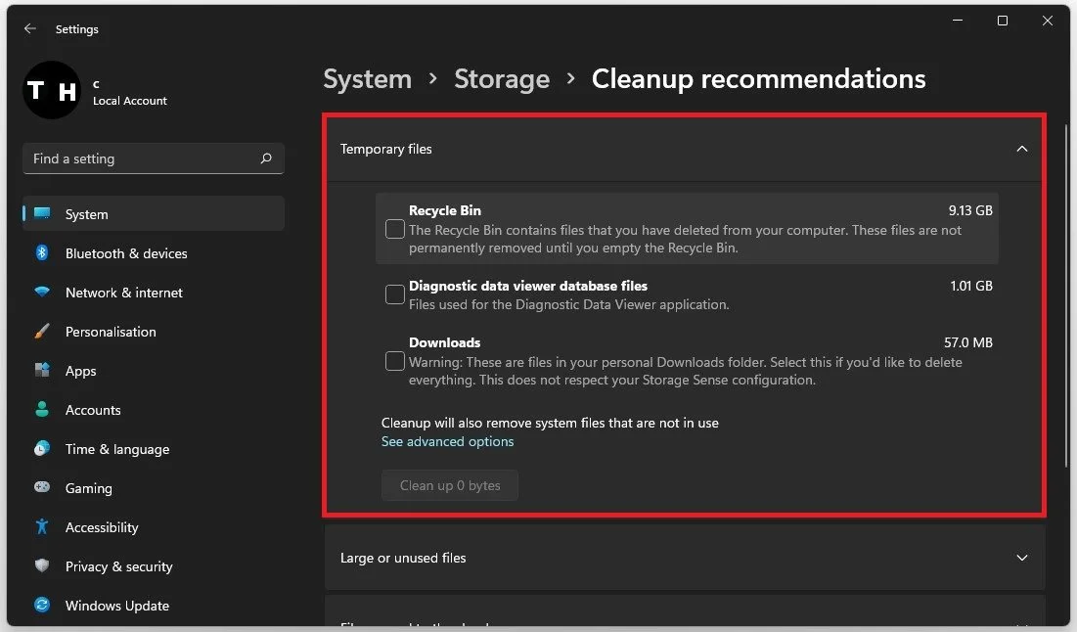Click the Downloads title
The width and height of the screenshot is (1077, 632).
point(444,342)
